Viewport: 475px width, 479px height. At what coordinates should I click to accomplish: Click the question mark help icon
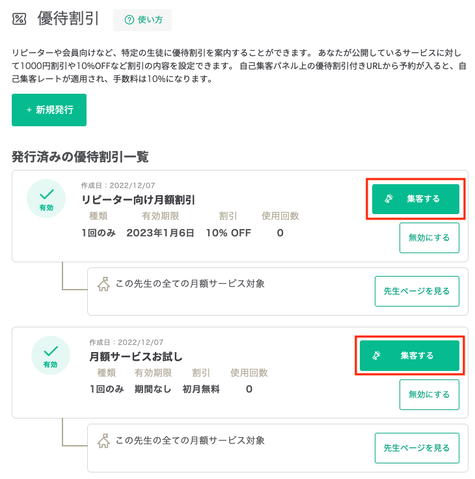129,20
